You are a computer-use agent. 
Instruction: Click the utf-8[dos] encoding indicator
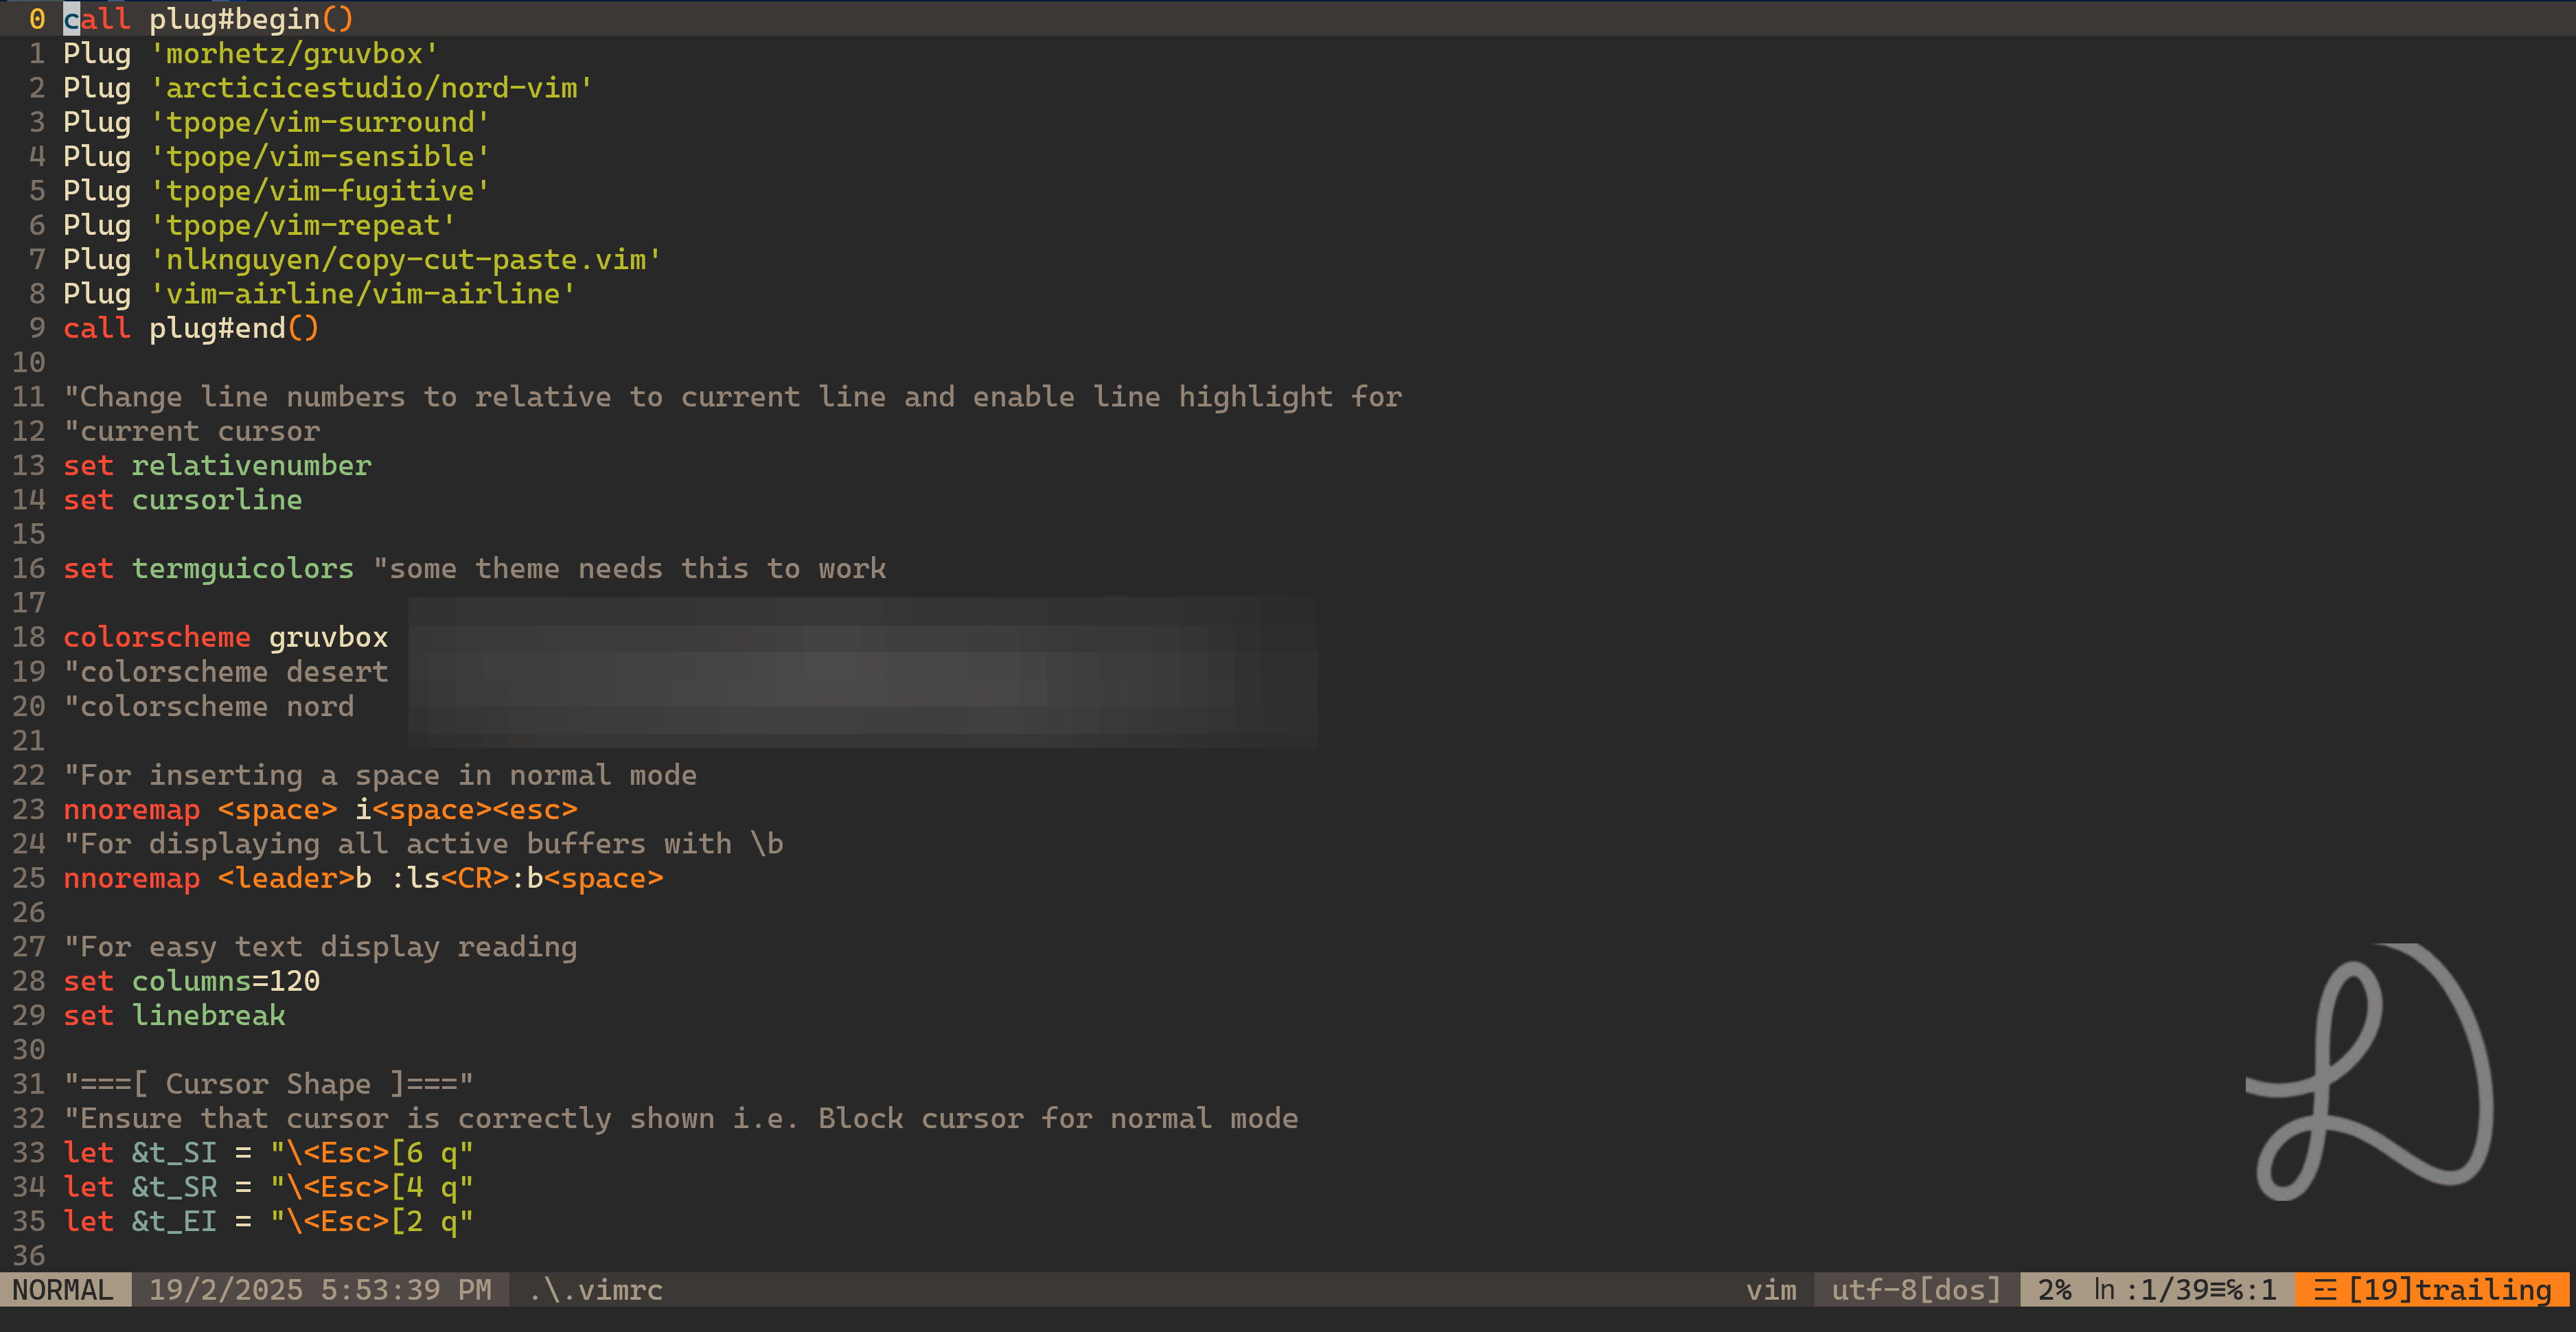tap(1916, 1290)
